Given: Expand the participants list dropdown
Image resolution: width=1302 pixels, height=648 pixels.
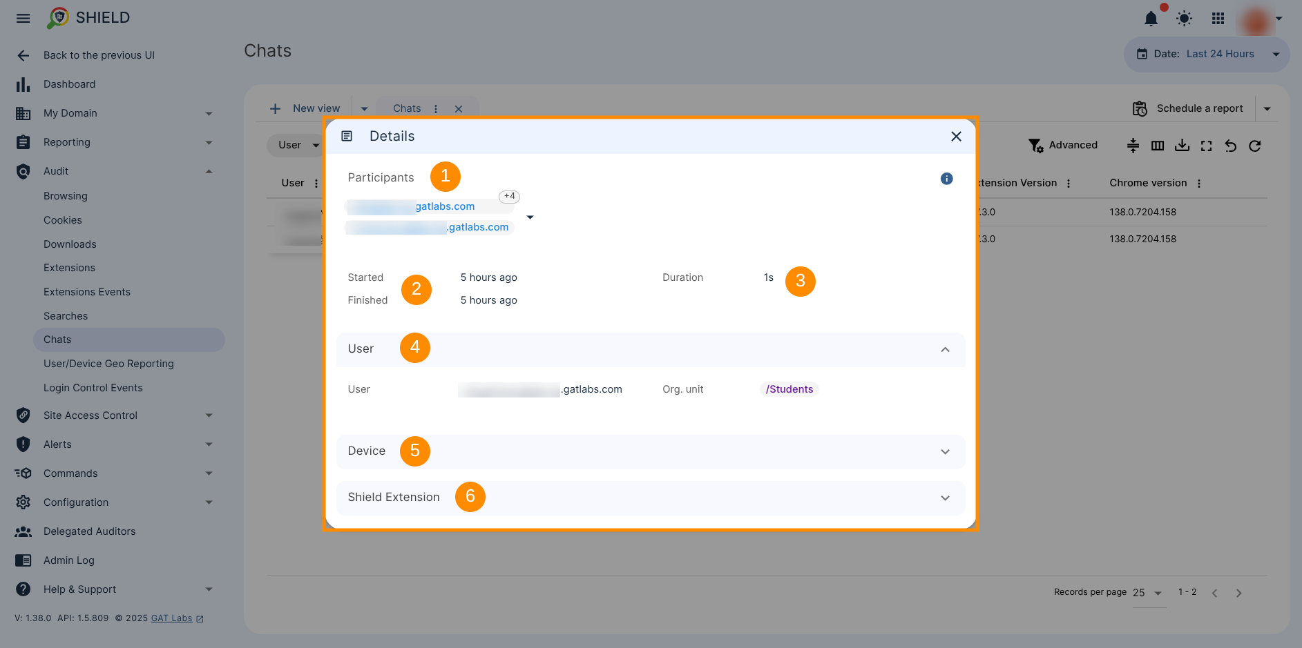Looking at the screenshot, I should pos(530,217).
